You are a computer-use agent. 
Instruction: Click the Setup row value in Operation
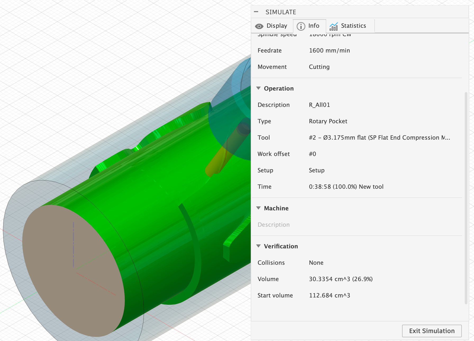(x=317, y=170)
